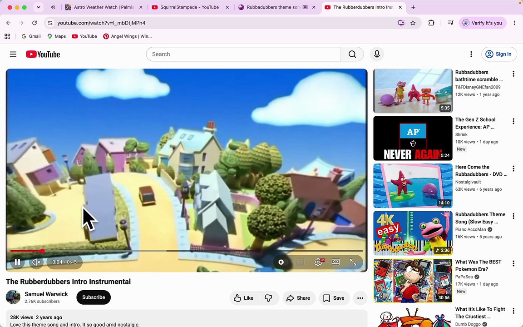Subscribe to Samuel Warwick
The height and width of the screenshot is (327, 523).
[x=94, y=297]
